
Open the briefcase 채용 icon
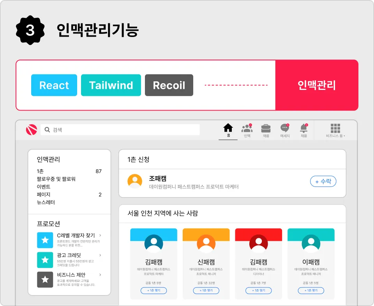click(266, 128)
